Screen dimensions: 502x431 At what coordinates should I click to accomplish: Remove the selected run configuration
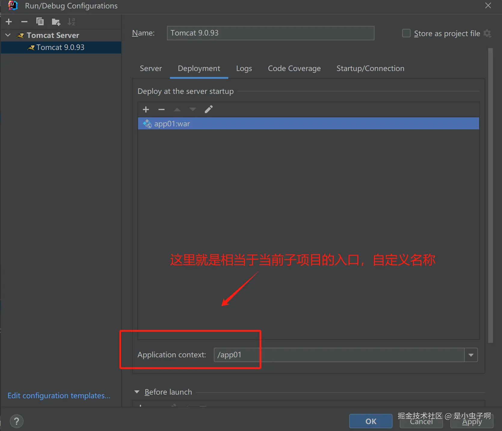tap(24, 22)
